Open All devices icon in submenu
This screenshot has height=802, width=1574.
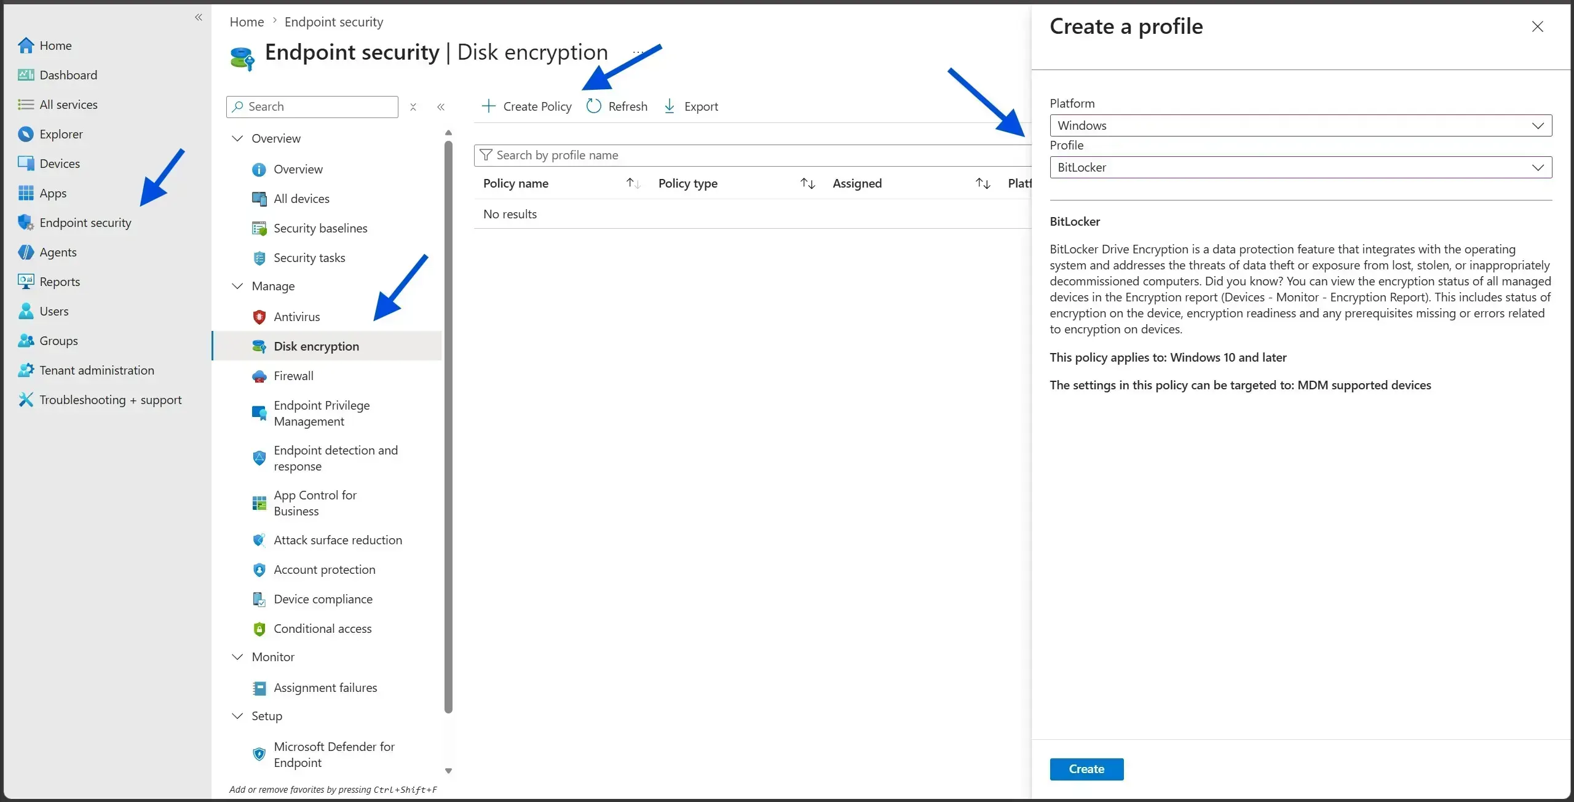(x=259, y=199)
